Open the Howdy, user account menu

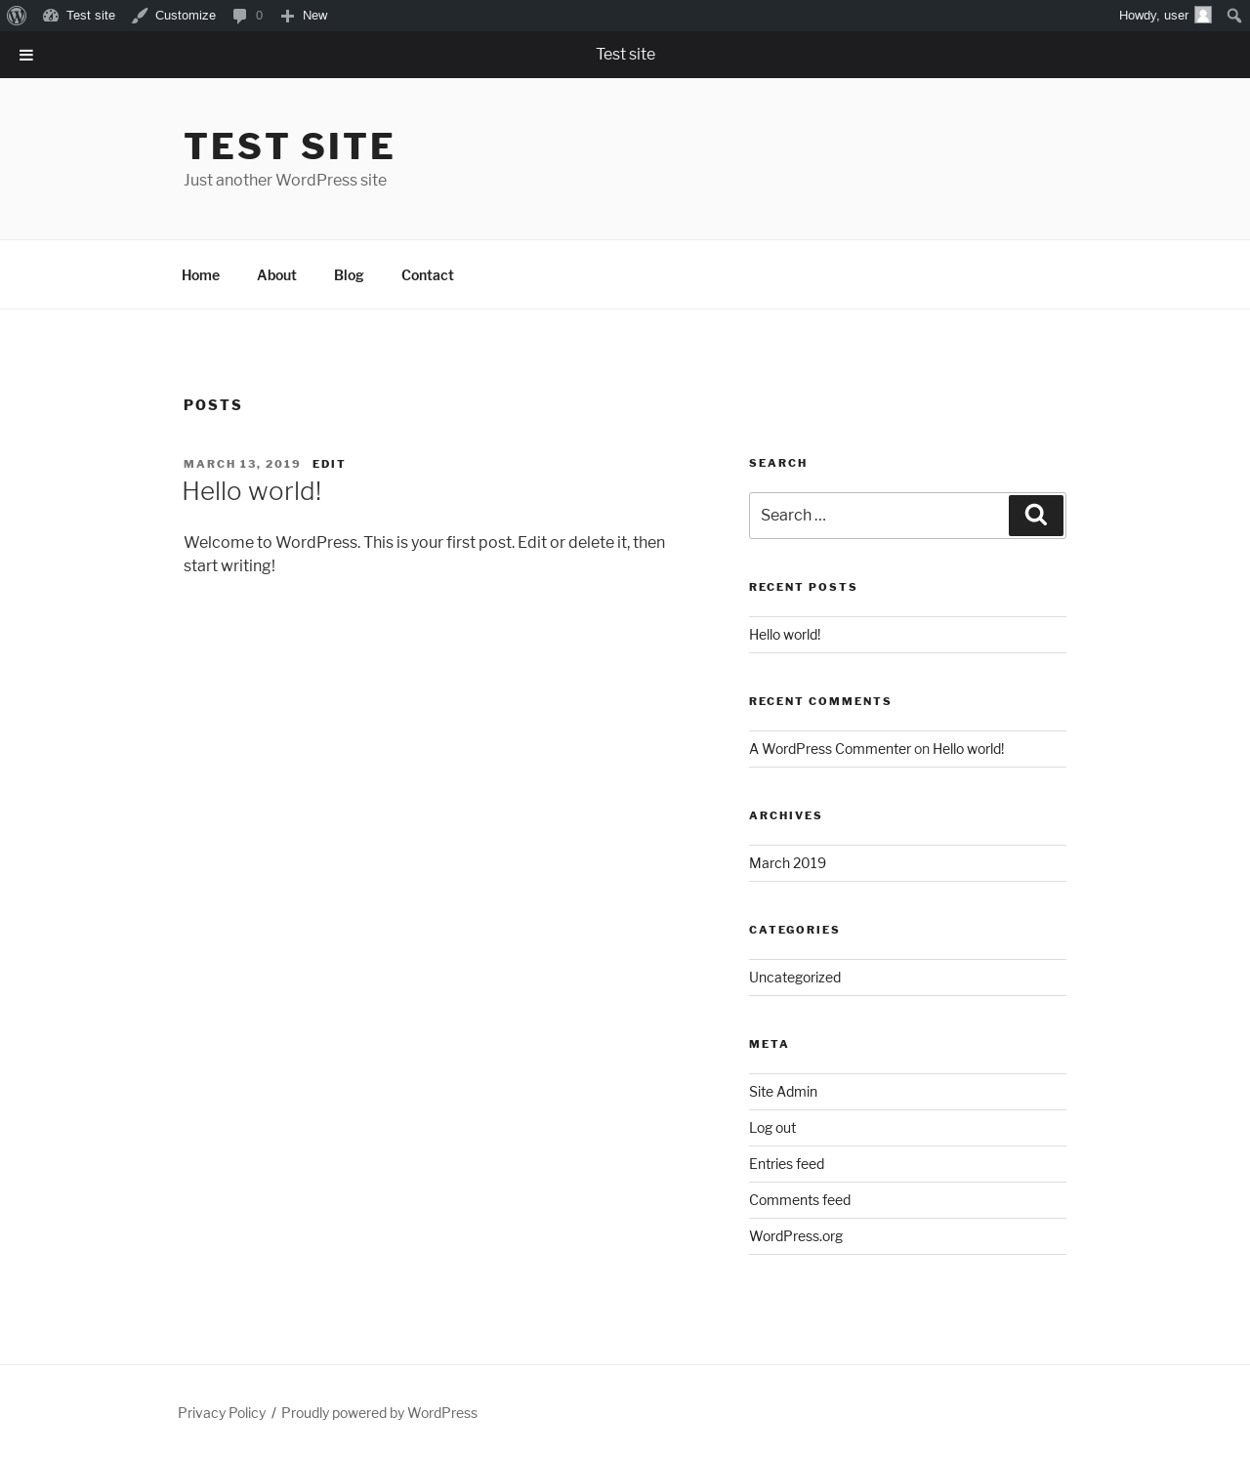[1153, 16]
